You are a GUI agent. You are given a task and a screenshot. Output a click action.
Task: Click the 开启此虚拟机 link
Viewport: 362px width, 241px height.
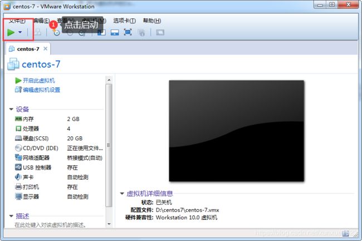(x=39, y=81)
